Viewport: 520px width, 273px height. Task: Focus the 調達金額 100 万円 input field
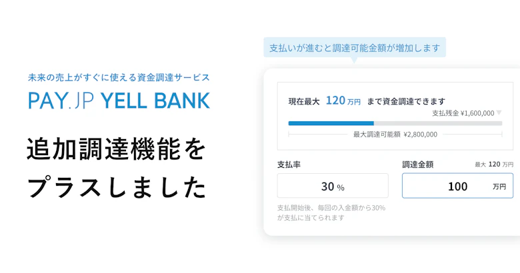457,186
